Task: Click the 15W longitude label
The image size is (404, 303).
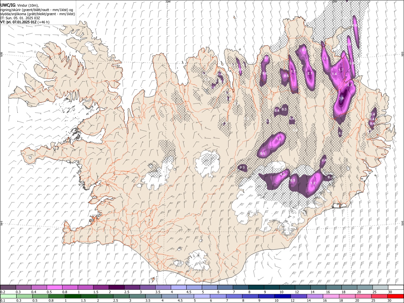Action: coord(335,2)
